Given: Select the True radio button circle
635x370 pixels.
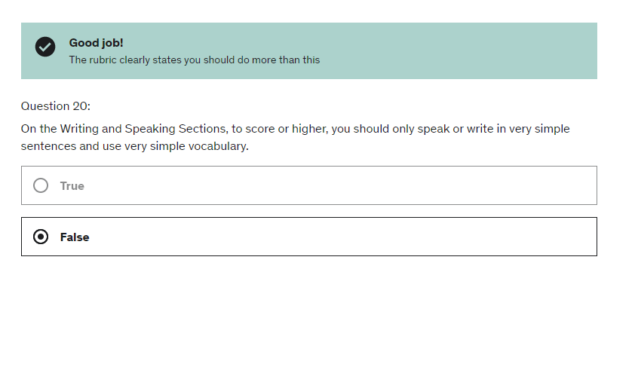Looking at the screenshot, I should pyautogui.click(x=41, y=185).
